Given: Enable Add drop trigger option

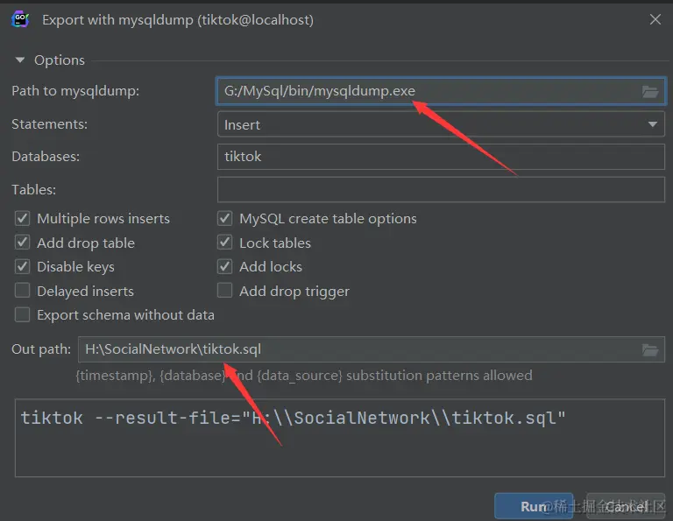Looking at the screenshot, I should point(225,291).
